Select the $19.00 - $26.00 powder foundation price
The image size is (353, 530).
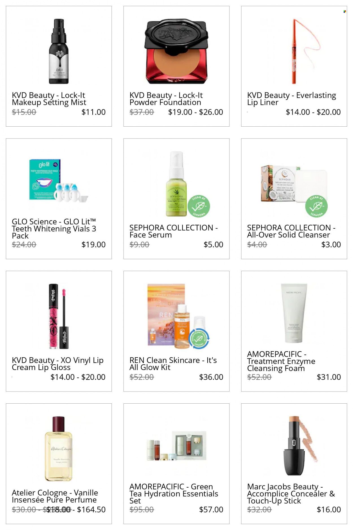[195, 112]
